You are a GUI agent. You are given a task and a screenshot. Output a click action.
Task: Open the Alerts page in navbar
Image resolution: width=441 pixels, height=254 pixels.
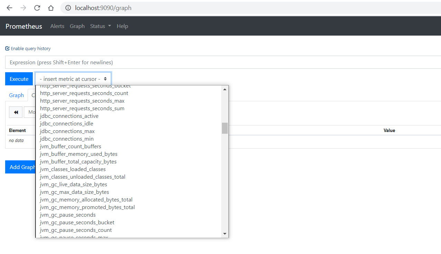pos(57,26)
